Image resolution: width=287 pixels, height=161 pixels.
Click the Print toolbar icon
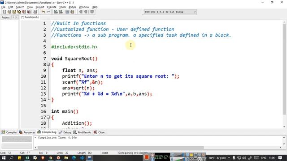pos(35,12)
